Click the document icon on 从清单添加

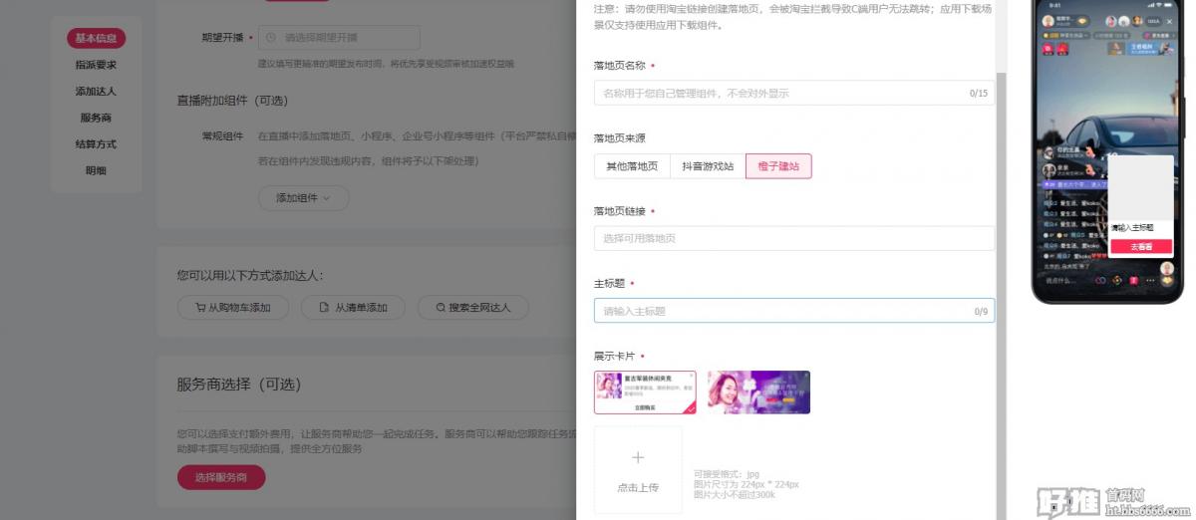[x=323, y=308]
